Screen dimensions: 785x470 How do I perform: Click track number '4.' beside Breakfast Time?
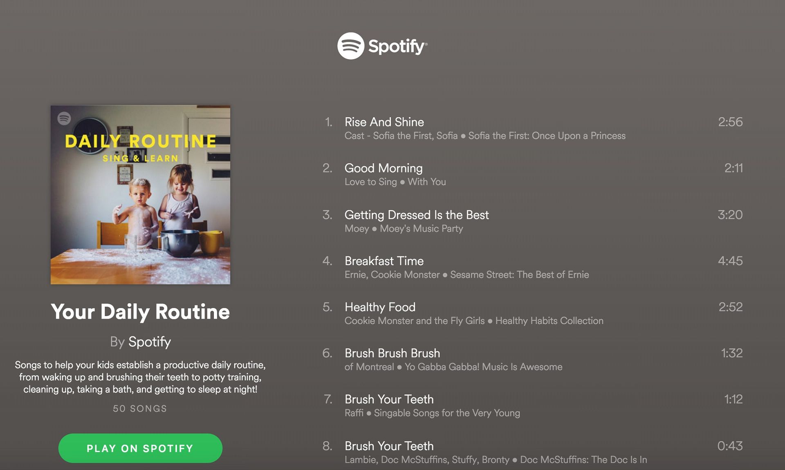(327, 261)
